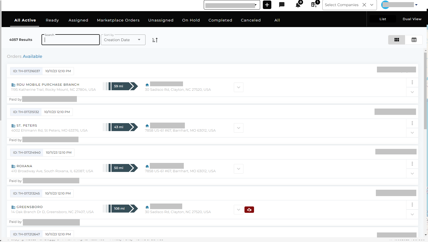
Task: Switch to table layout view
Action: pyautogui.click(x=414, y=40)
